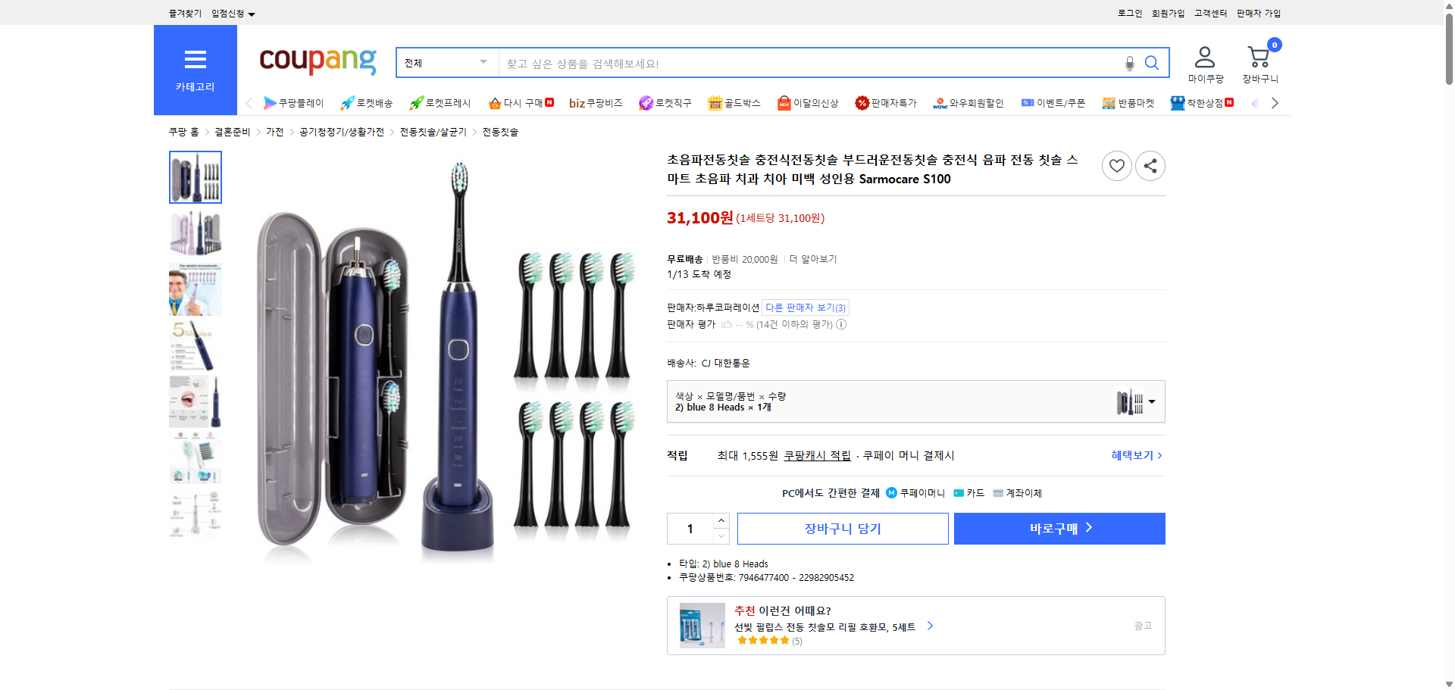Select the second product thumbnail

point(195,233)
